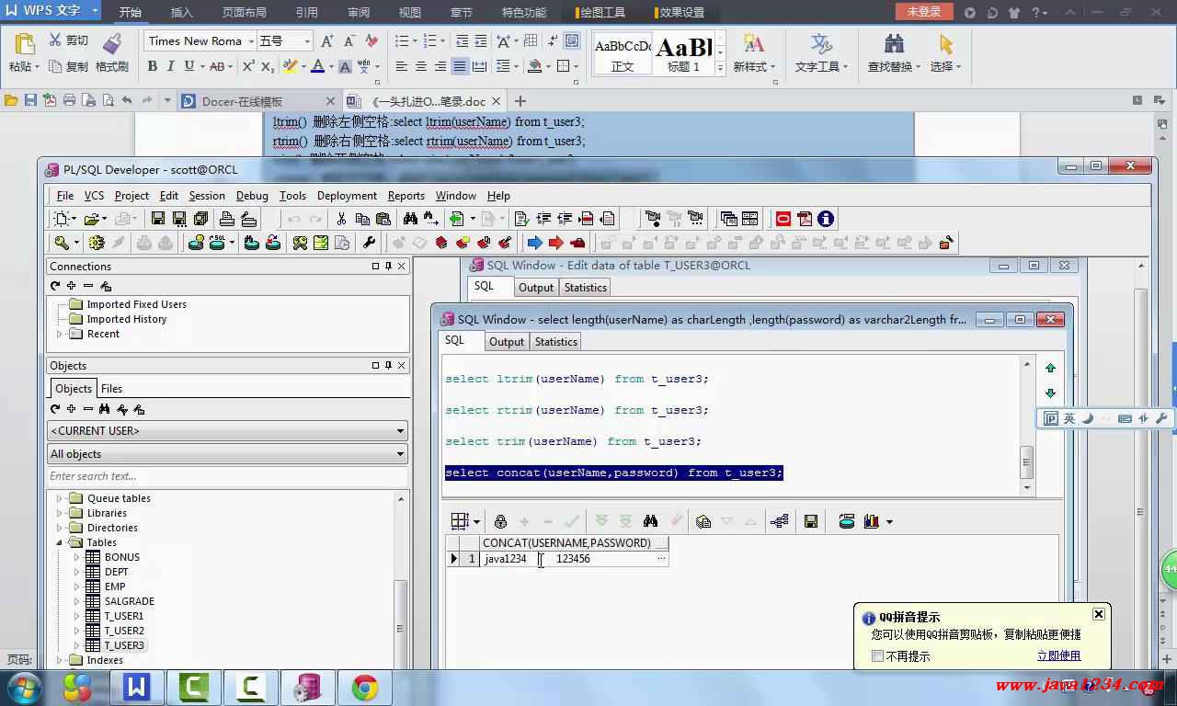Expand the EMP table node
The width and height of the screenshot is (1177, 706).
pos(77,586)
